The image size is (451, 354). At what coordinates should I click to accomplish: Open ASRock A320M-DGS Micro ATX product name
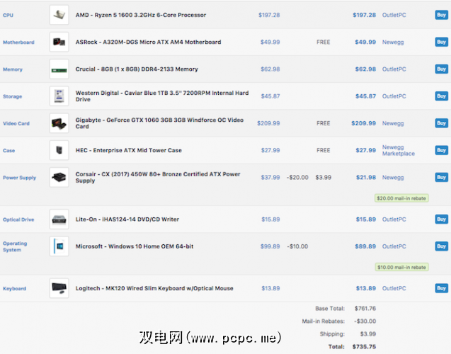(148, 42)
